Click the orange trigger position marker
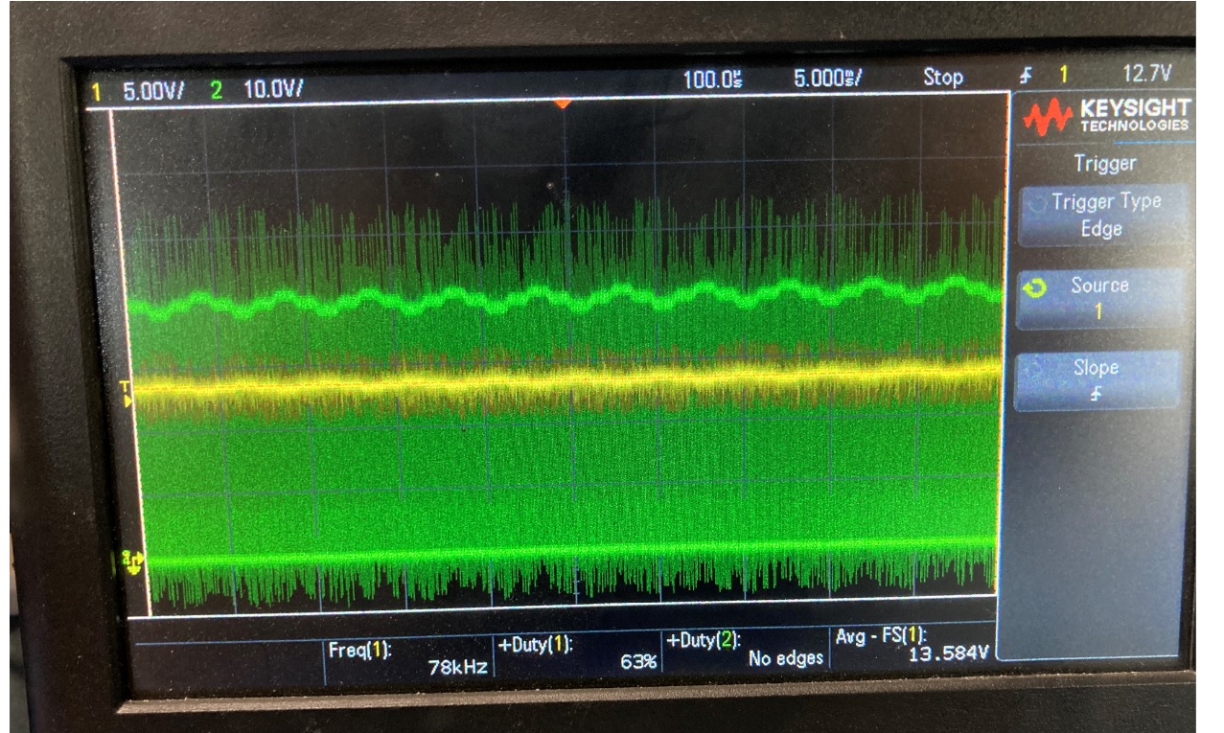Screen dimensions: 1224x733 coord(564,103)
